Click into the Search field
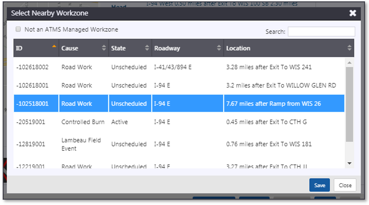 [321, 32]
